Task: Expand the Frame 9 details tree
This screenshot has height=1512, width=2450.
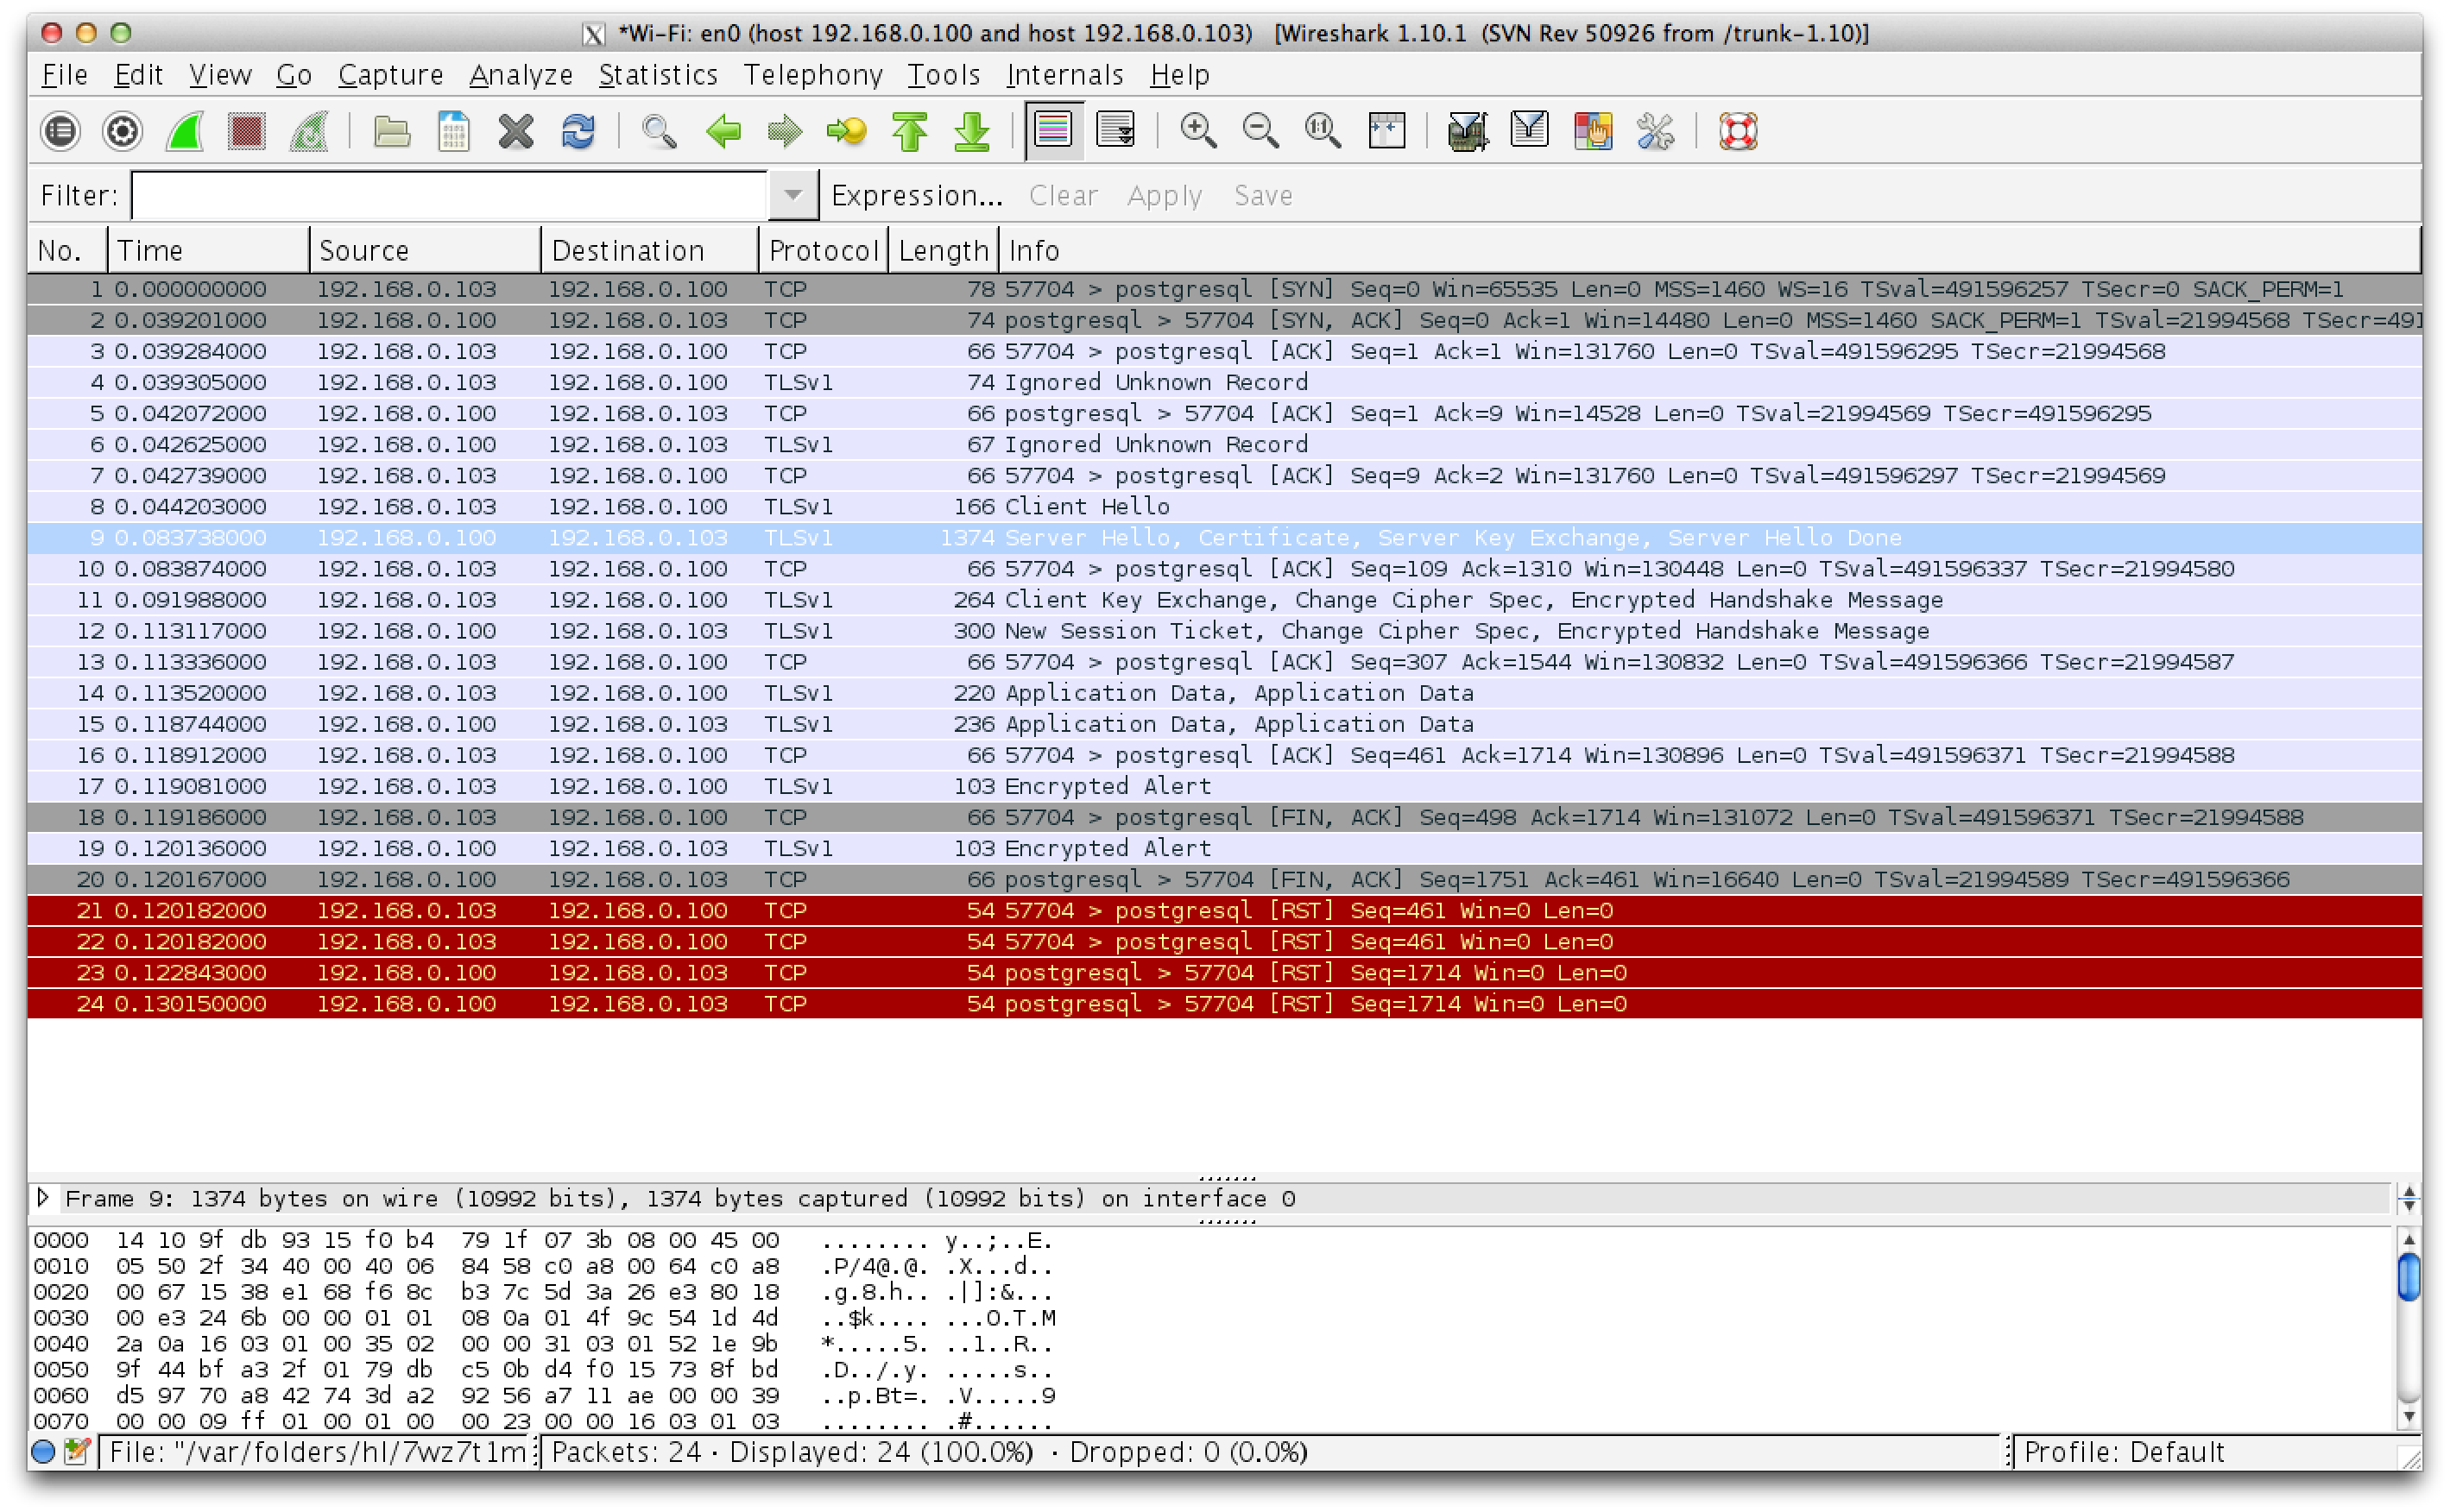Action: click(x=43, y=1196)
